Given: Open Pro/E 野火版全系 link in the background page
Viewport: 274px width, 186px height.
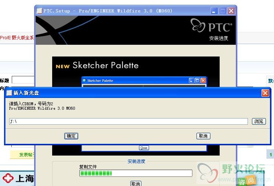Looking at the screenshot, I should tap(17, 38).
